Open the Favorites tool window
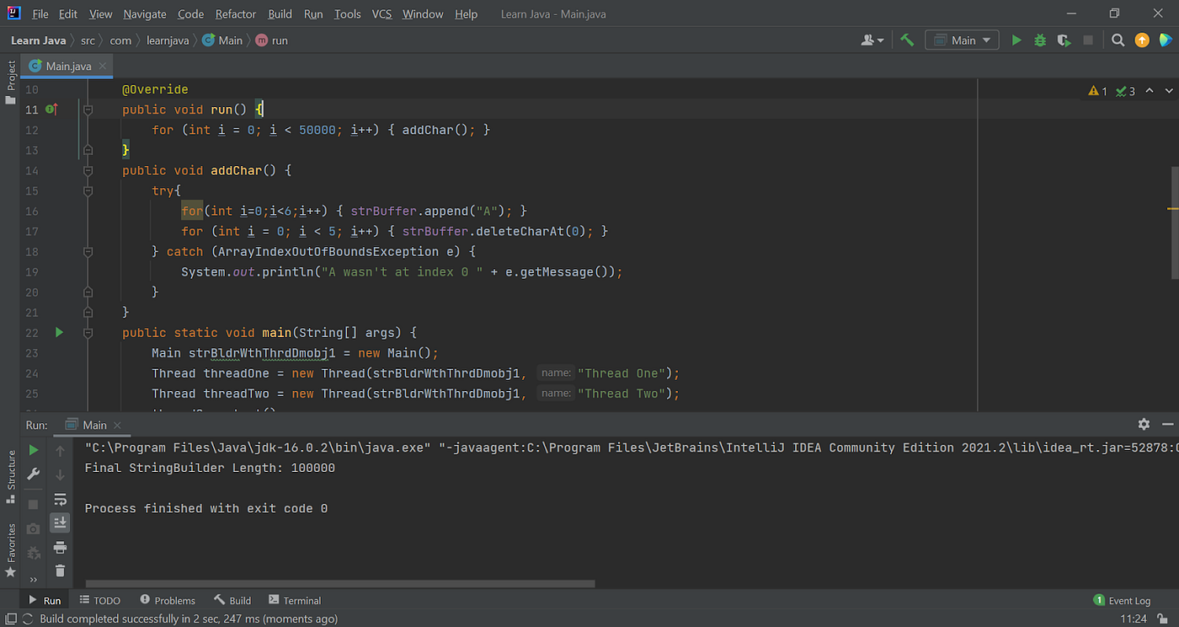Screen dimensions: 1179x627 point(11,549)
